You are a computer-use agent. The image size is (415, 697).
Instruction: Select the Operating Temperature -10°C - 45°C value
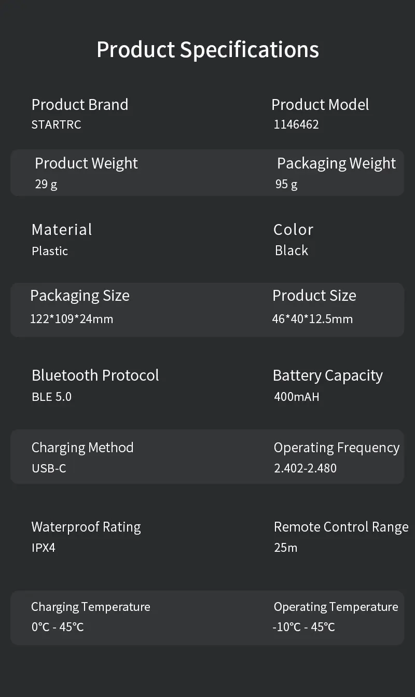(304, 627)
